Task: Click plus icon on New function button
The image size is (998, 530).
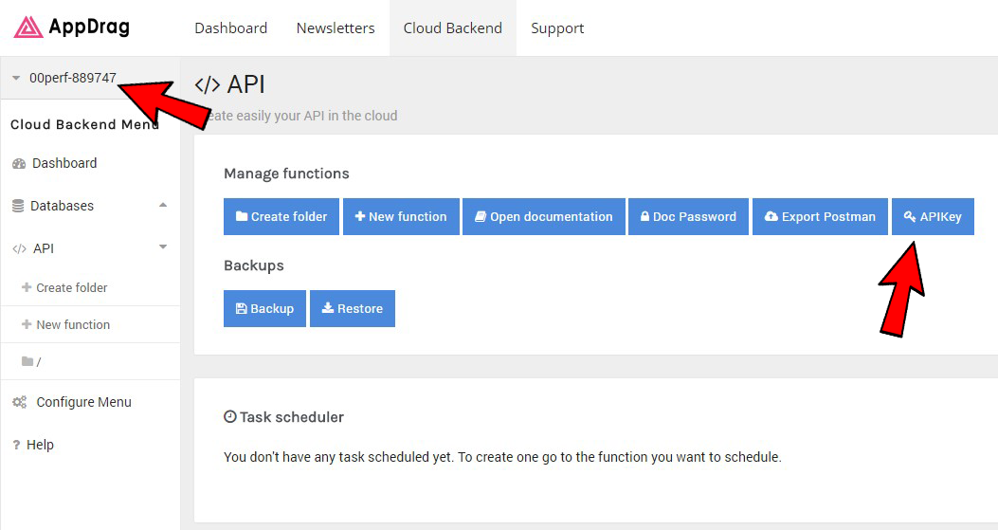Action: (360, 216)
